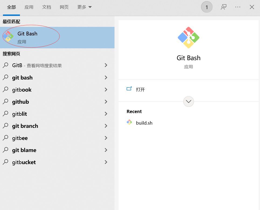Expand the git blame suggestion arrow
The height and width of the screenshot is (210, 260).
coord(106,150)
